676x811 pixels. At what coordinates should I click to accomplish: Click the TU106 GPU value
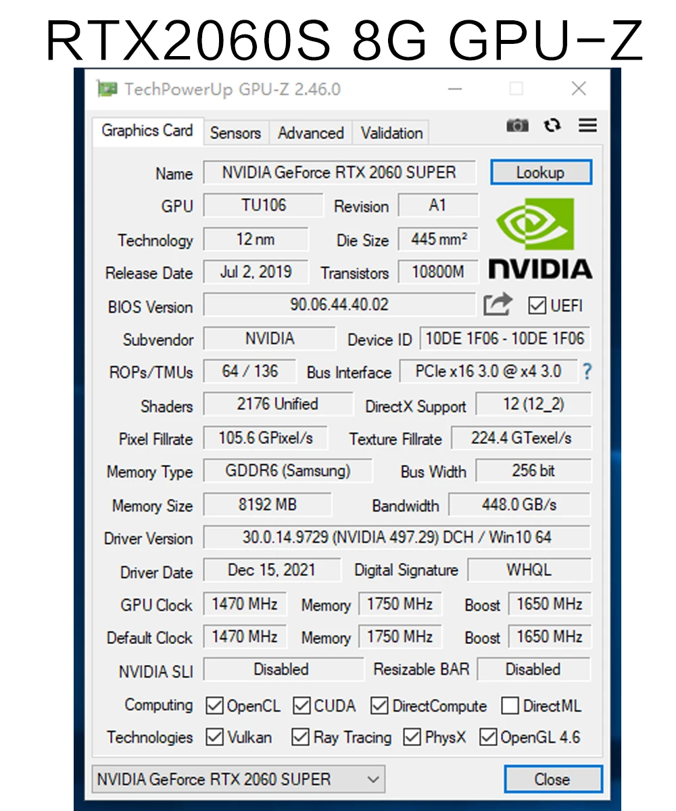click(263, 205)
